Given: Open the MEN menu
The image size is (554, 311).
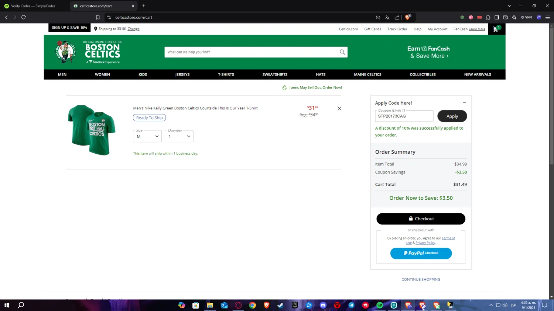Looking at the screenshot, I should [62, 74].
